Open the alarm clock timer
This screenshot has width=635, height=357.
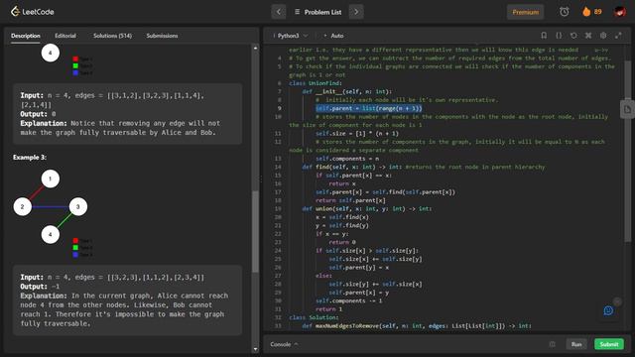click(565, 12)
